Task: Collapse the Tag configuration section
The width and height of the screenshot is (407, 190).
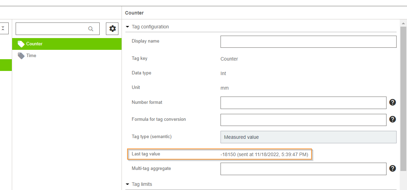Action: (127, 27)
